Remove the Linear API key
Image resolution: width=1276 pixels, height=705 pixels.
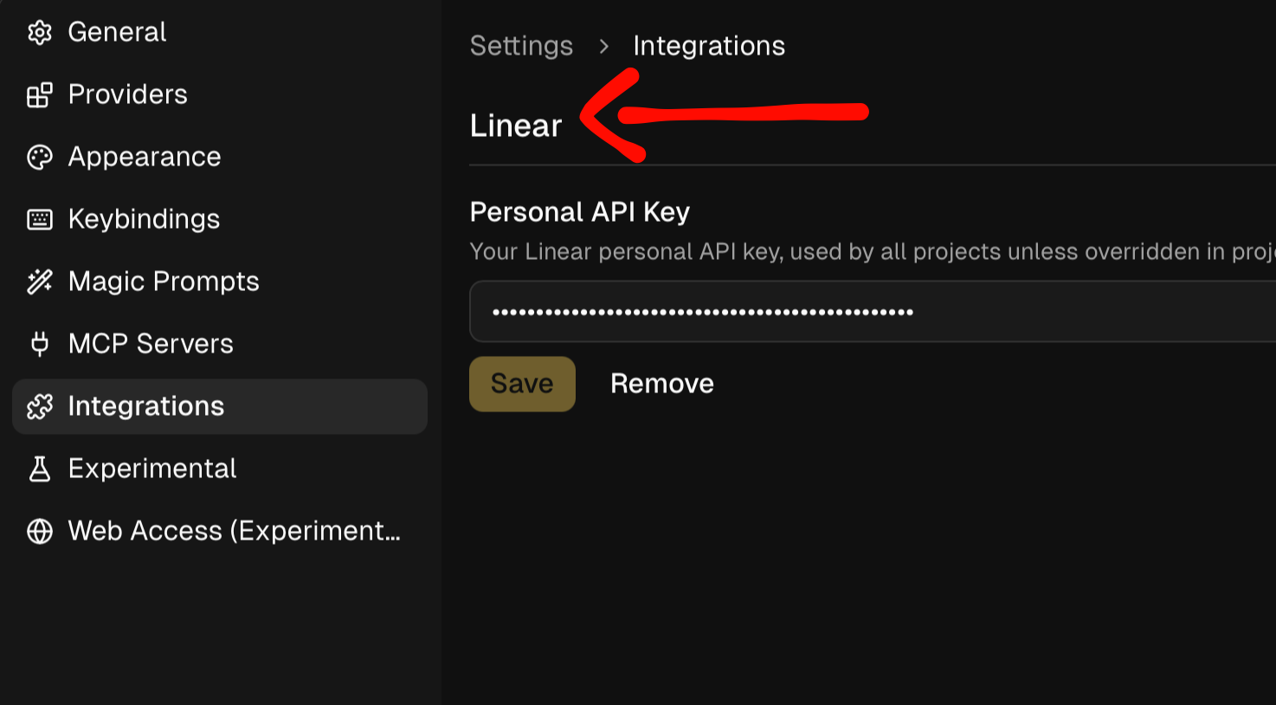pyautogui.click(x=662, y=384)
